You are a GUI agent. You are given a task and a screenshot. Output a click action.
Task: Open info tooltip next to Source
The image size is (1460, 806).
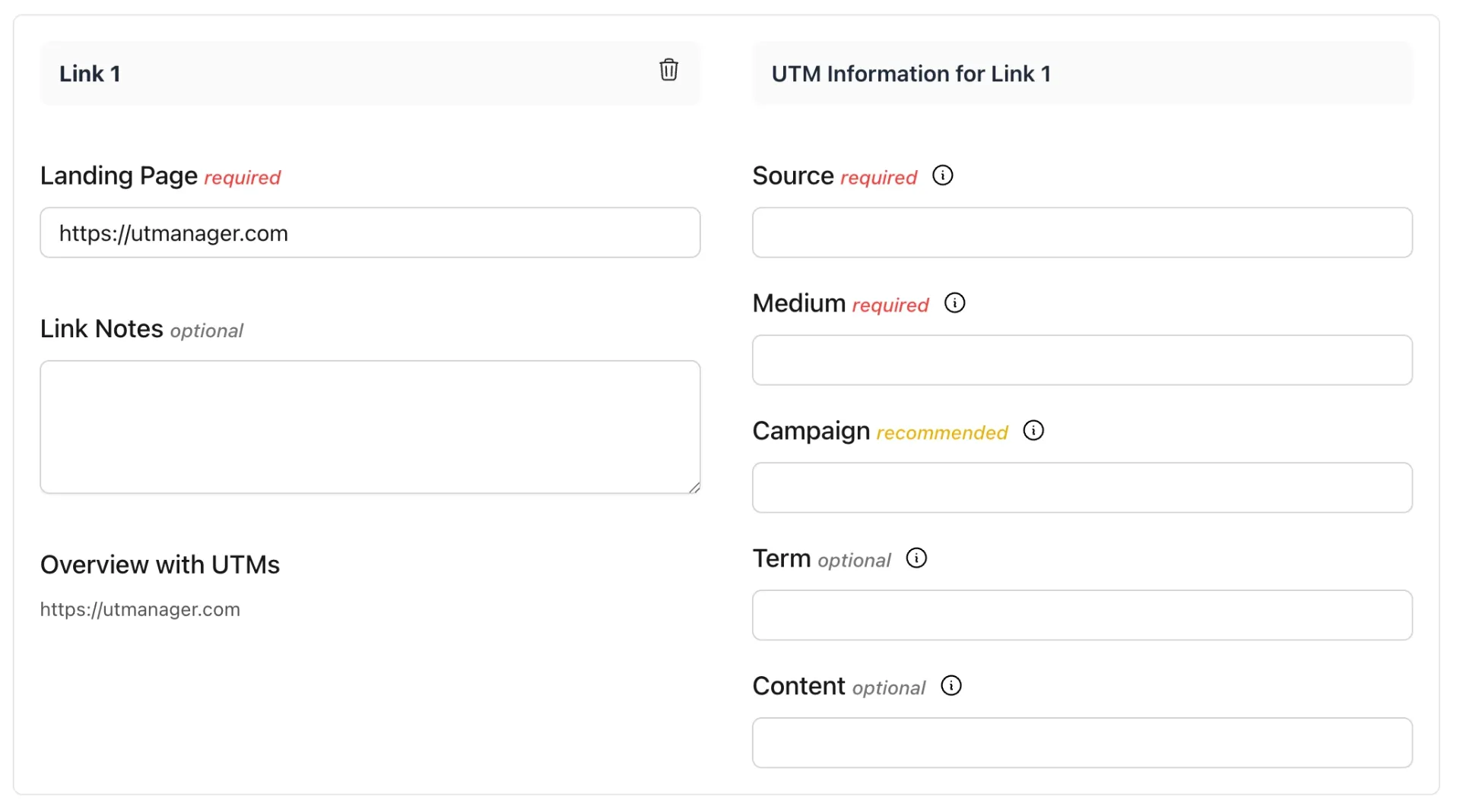942,175
